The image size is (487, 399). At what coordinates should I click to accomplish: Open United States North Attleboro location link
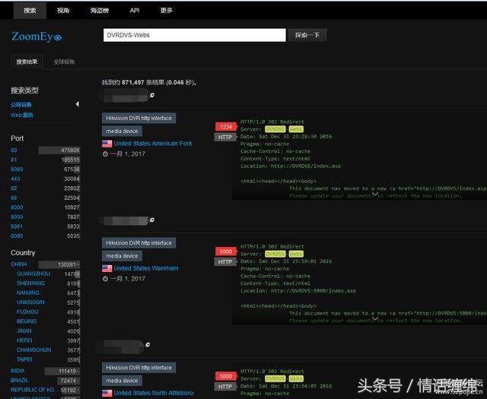pyautogui.click(x=154, y=393)
